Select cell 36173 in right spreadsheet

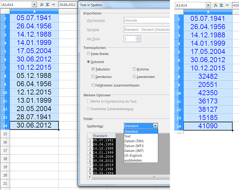pos(208,101)
